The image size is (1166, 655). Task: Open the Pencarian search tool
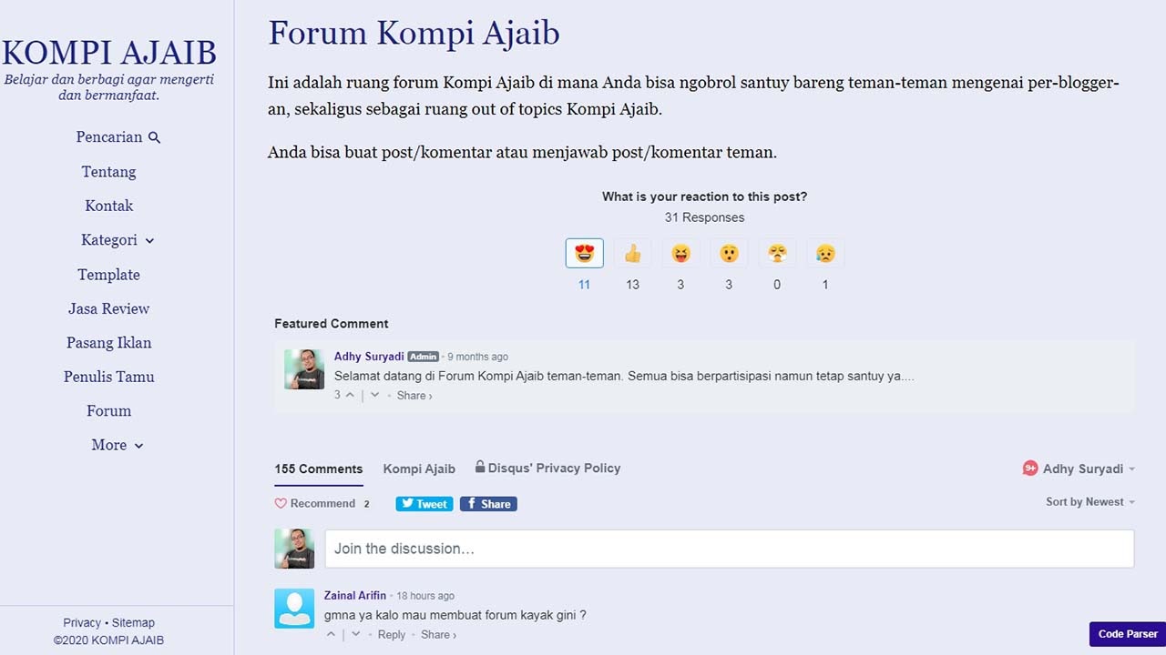click(x=118, y=136)
